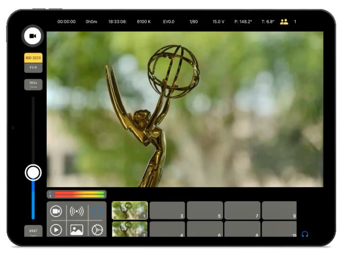Image resolution: width=341 pixels, height=256 pixels.
Task: Tap the live camera preview image
Action: [x=185, y=109]
